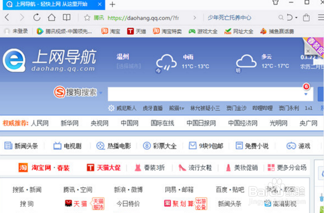Open 网易·邮箱 site link

179,189
